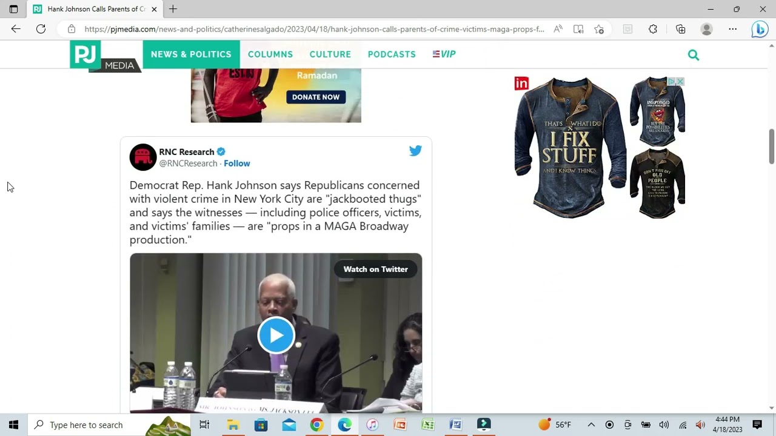Open the notification center icon
Screen dimensions: 776x436
pyautogui.click(x=757, y=424)
